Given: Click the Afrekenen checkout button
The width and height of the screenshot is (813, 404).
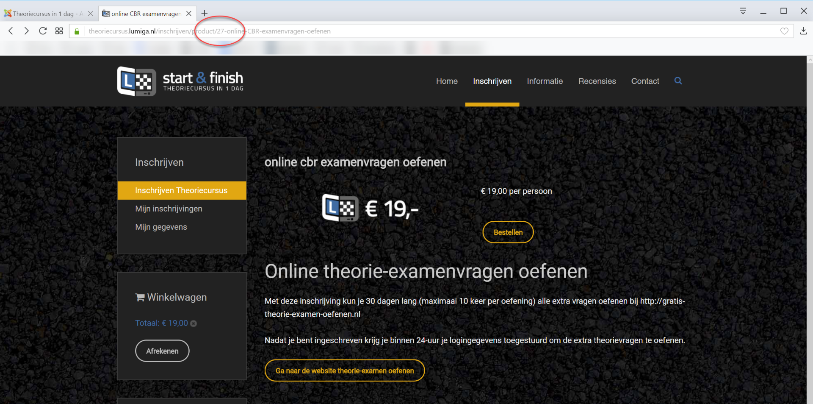Looking at the screenshot, I should pos(162,351).
